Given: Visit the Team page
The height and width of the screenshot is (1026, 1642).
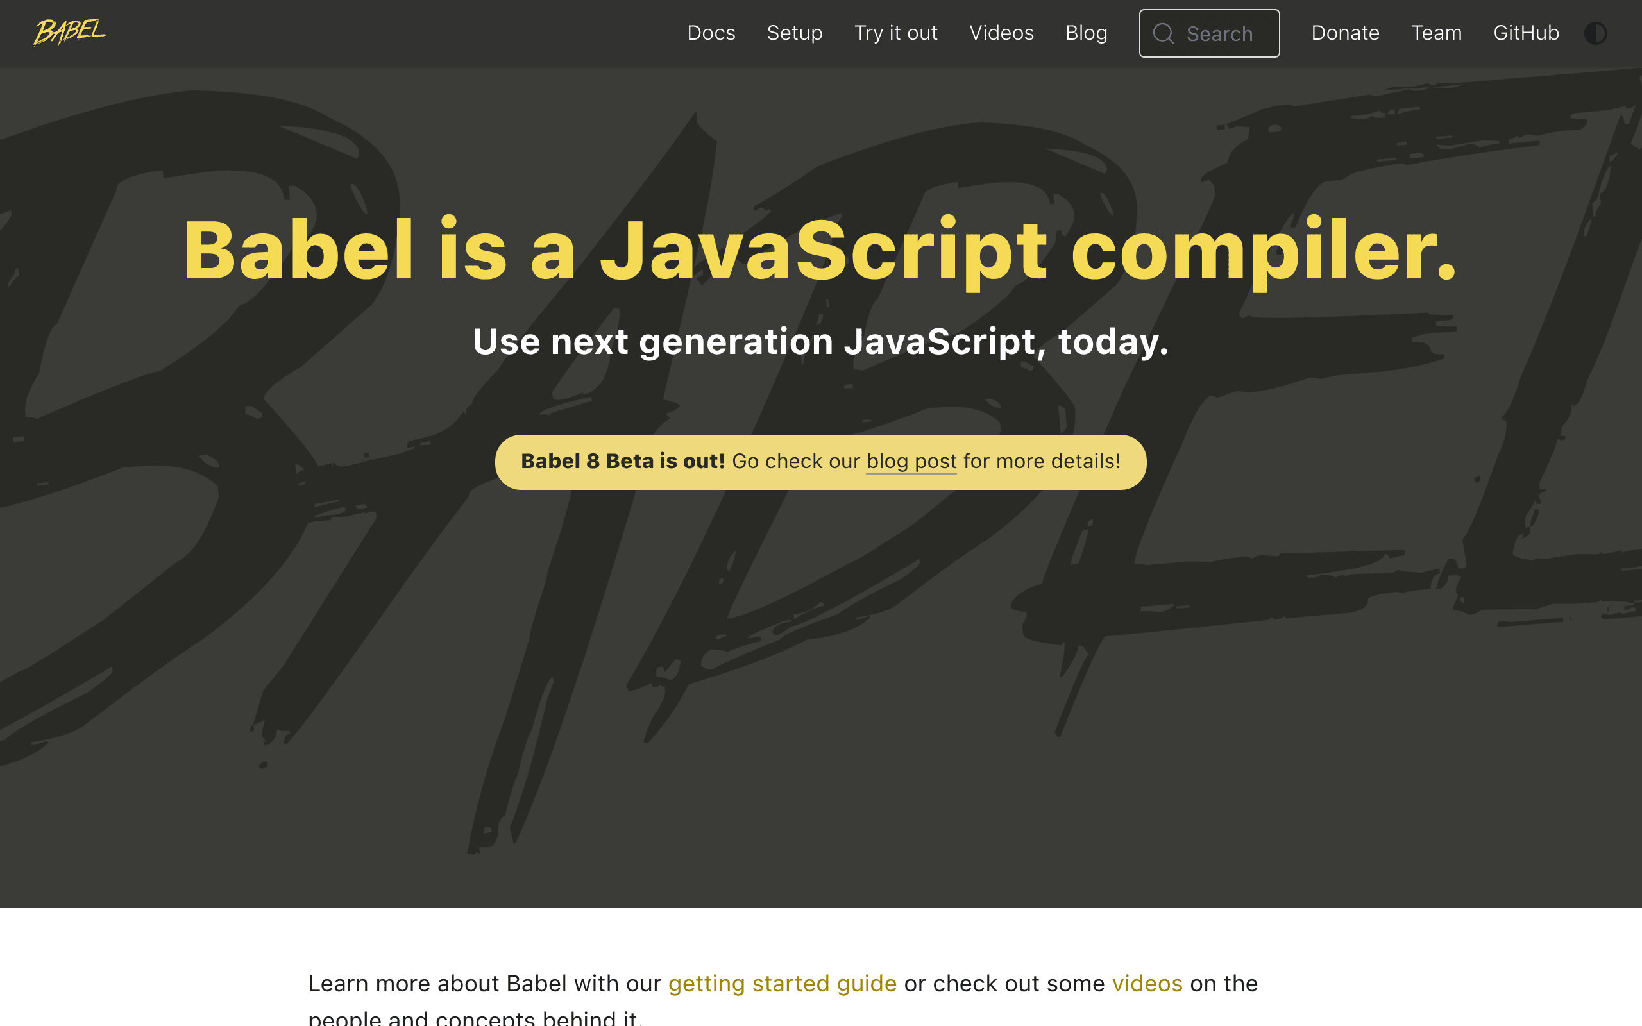Looking at the screenshot, I should [x=1436, y=33].
